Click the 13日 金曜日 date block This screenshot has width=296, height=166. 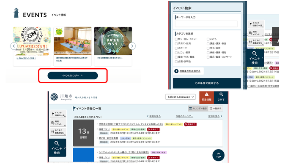84,133
